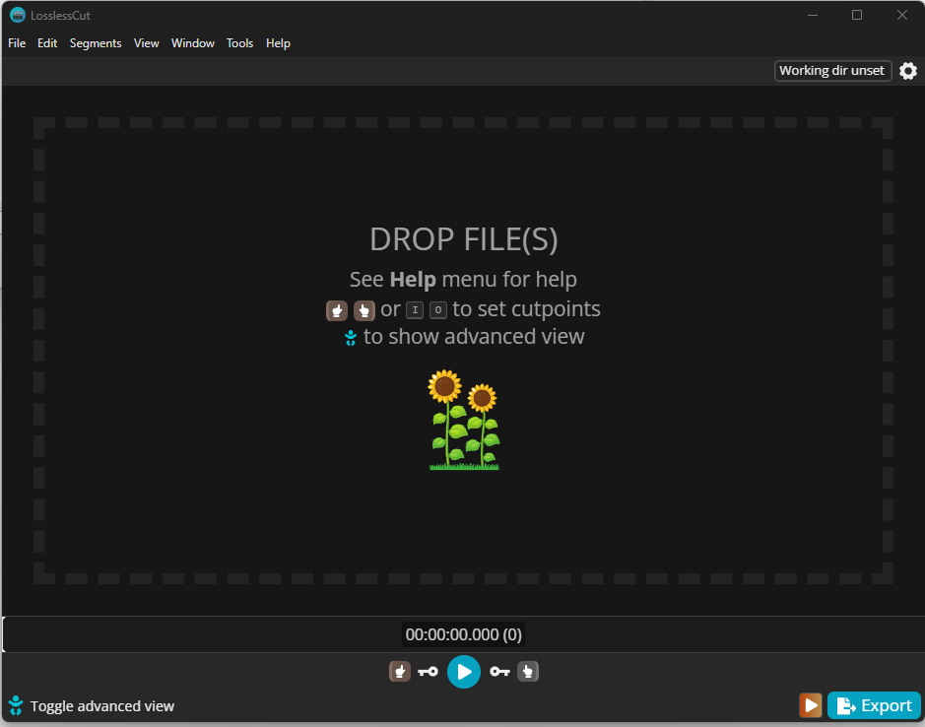Jump to previous keyframe key icon
Screen dimensions: 925x727
[429, 672]
